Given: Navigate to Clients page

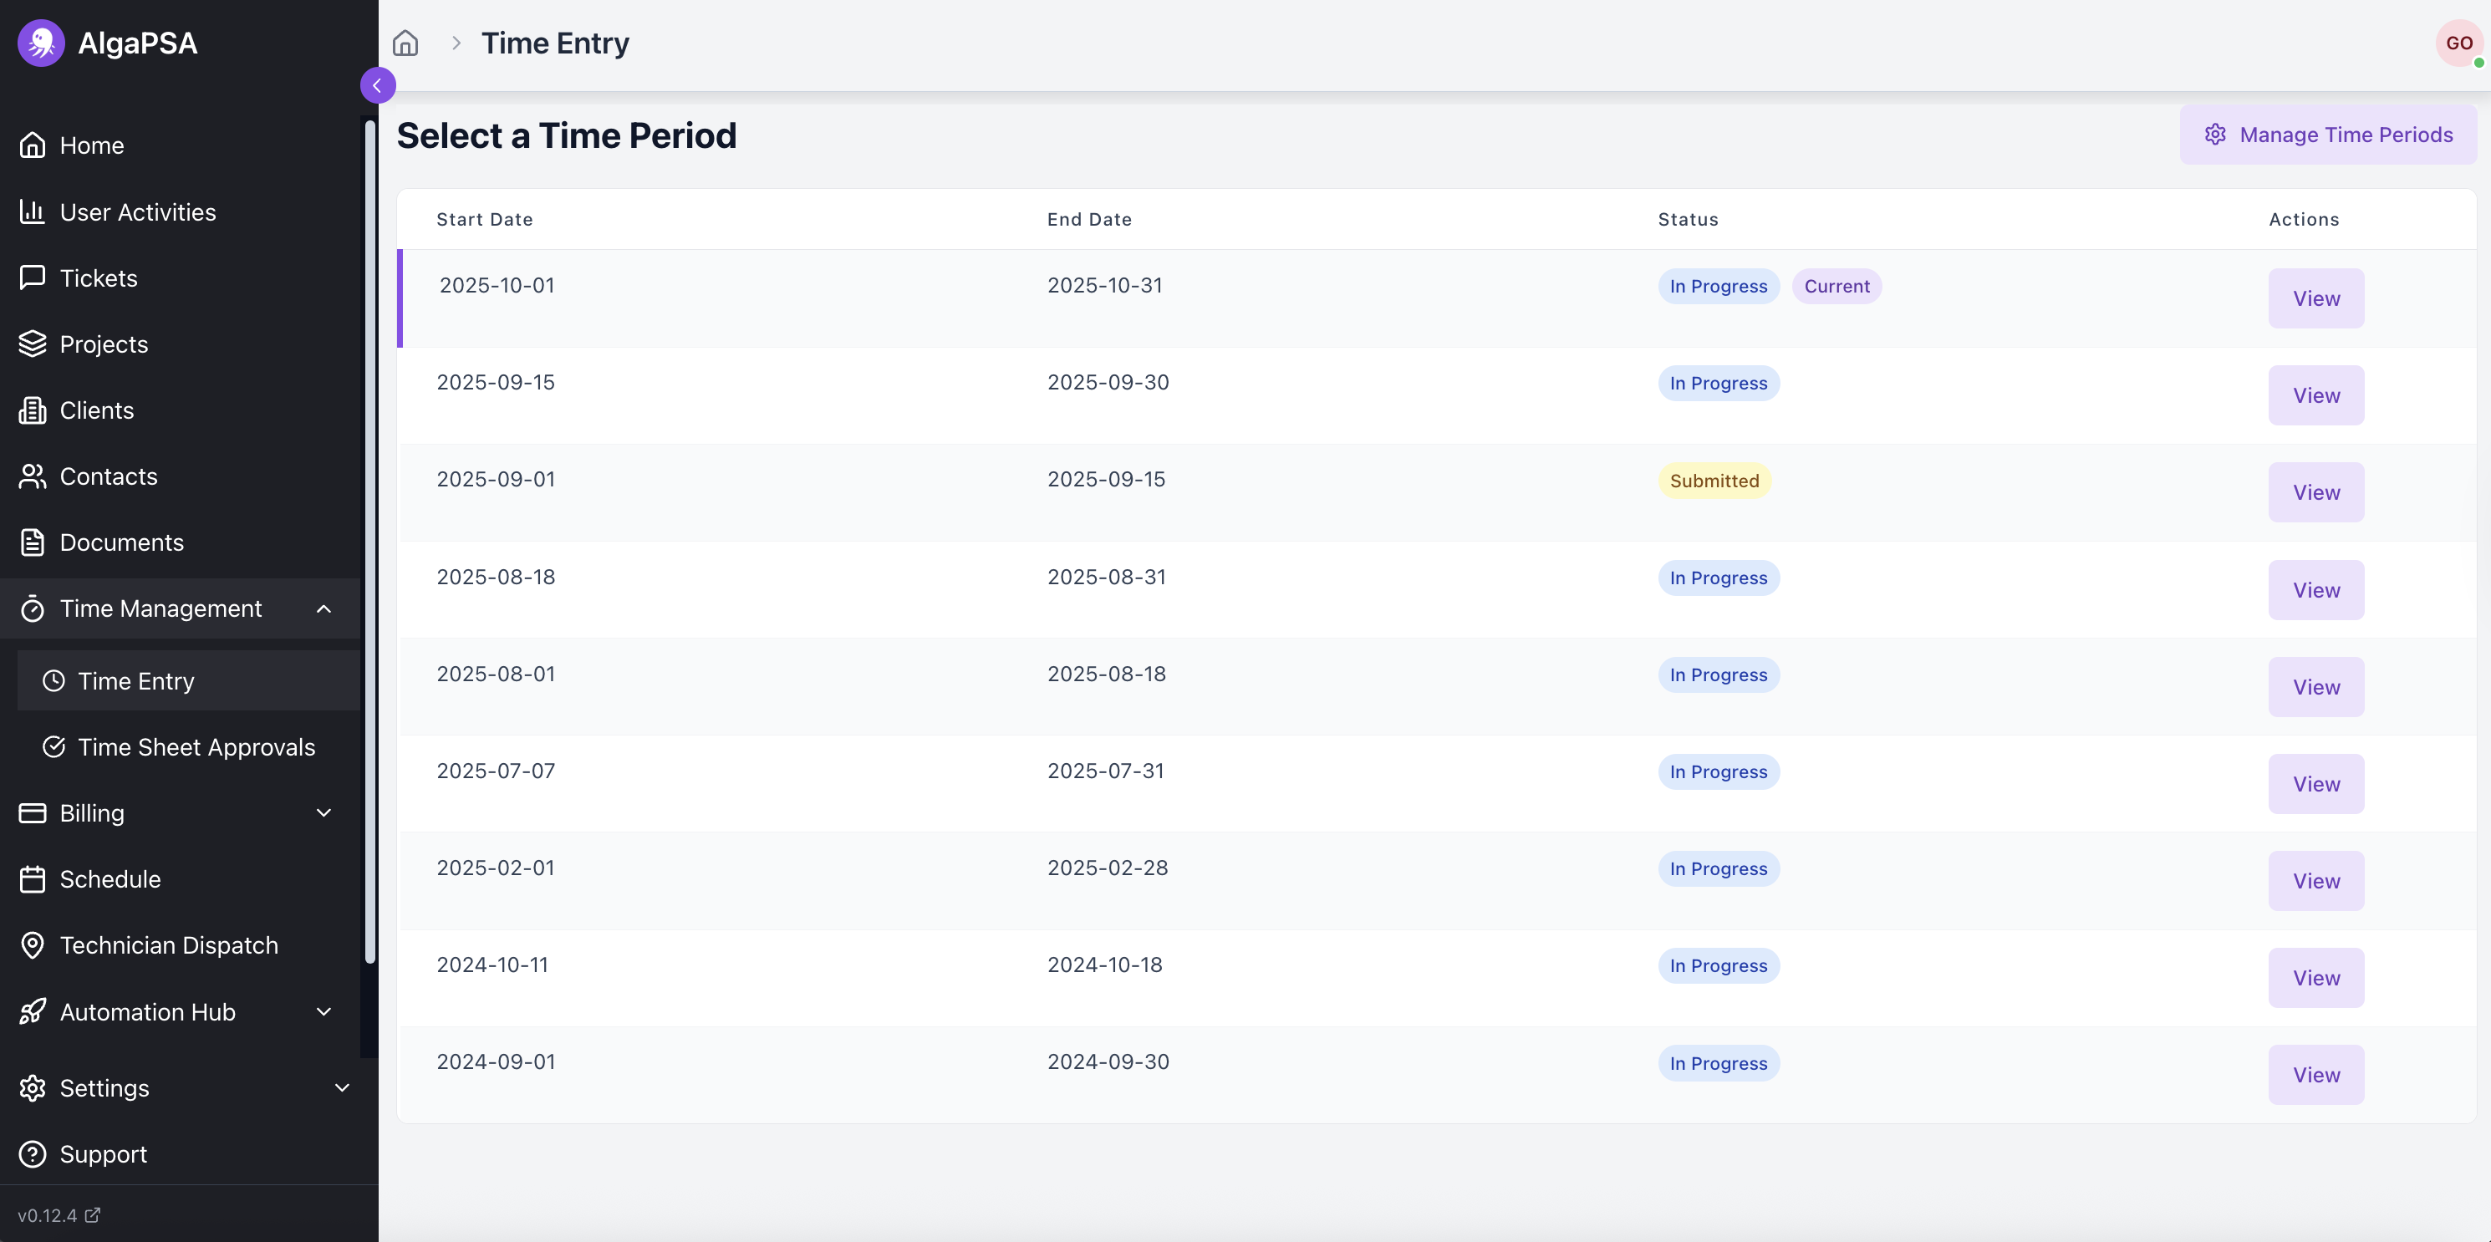Looking at the screenshot, I should point(97,410).
